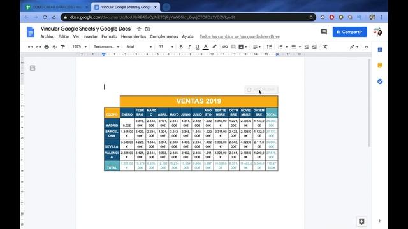Print the document with printer icon
408x229 pixels.
tap(47, 46)
